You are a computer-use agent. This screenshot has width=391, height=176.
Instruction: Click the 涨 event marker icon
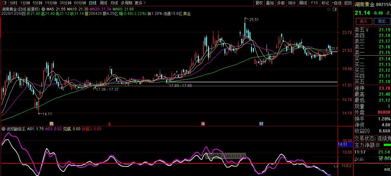click(x=203, y=124)
